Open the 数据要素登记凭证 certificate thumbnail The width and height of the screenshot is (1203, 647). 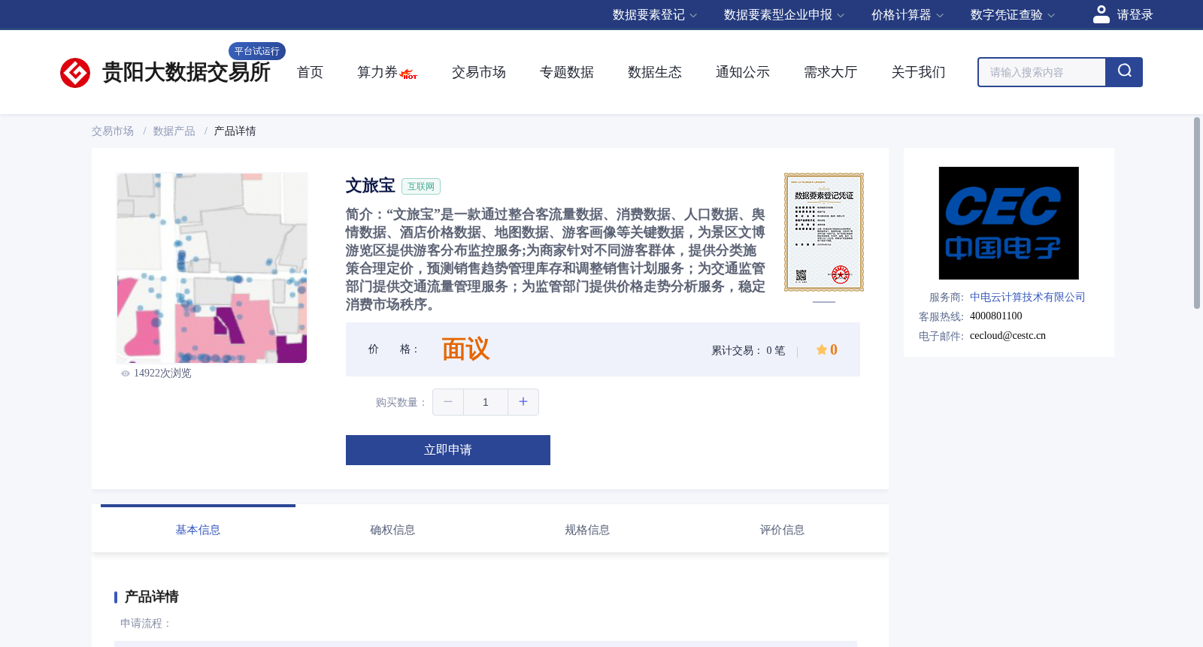pyautogui.click(x=824, y=232)
